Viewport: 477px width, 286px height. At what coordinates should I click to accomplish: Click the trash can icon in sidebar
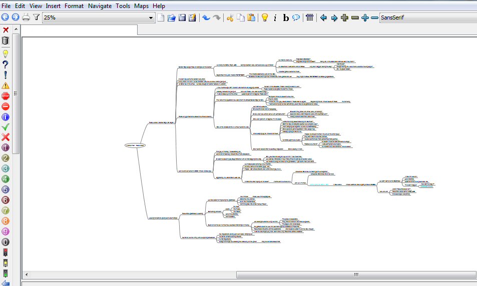point(6,40)
